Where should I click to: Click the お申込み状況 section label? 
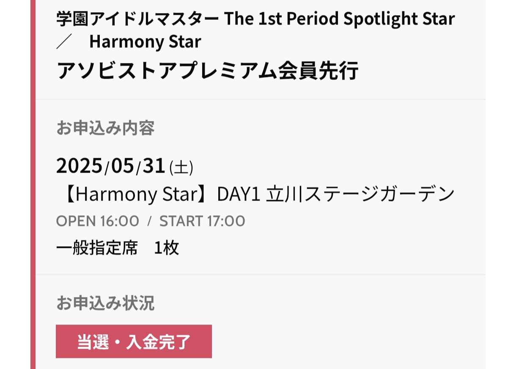pos(105,303)
